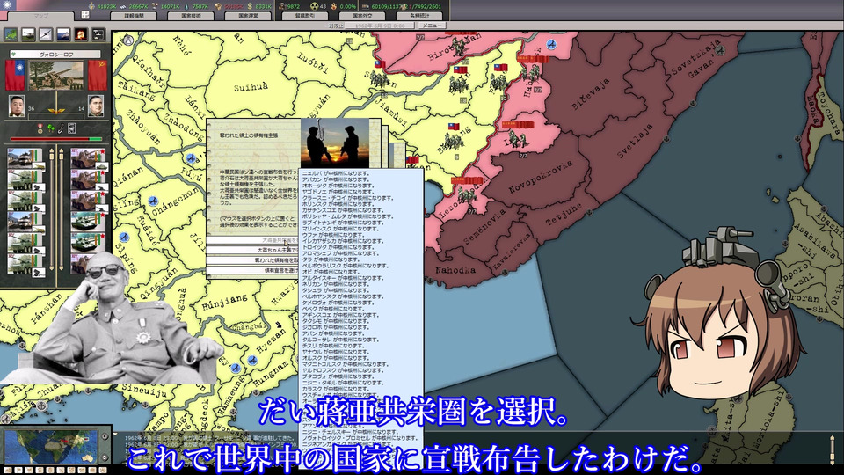The height and width of the screenshot is (475, 844).
Task: Click the red-green battle progress bar
Action: click(56, 140)
